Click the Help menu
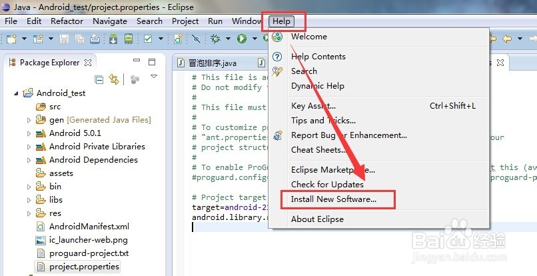Image resolution: width=537 pixels, height=276 pixels. (282, 21)
